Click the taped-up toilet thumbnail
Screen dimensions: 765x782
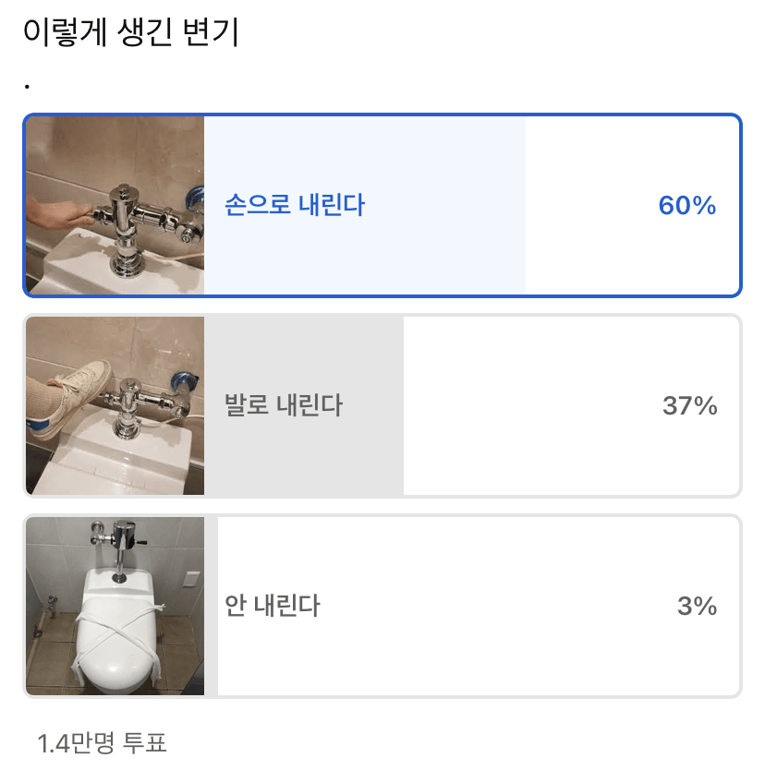[x=115, y=606]
